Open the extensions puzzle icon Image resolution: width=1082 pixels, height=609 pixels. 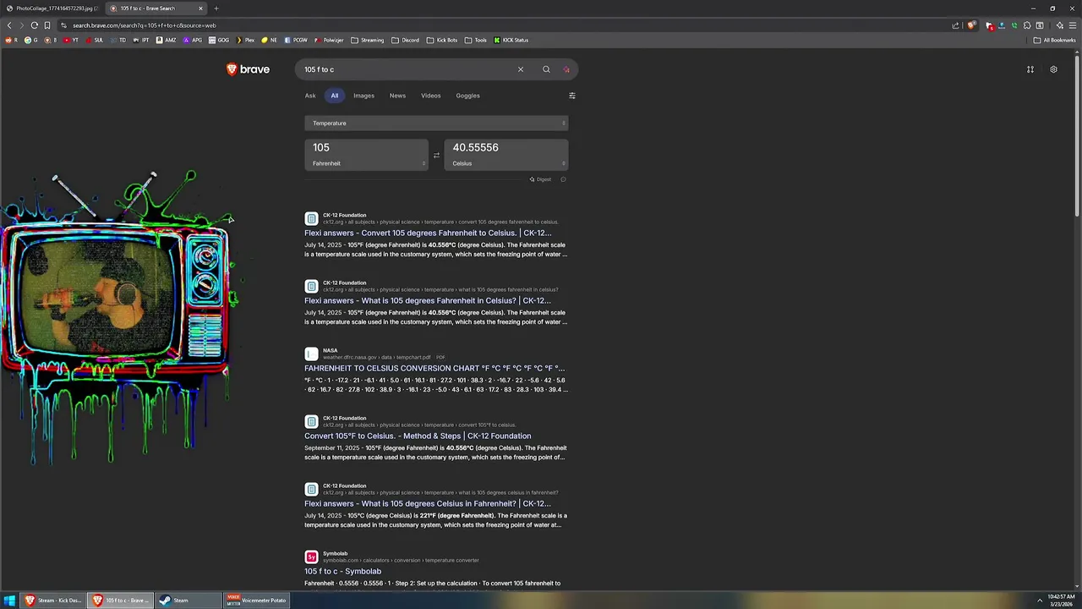pyautogui.click(x=1027, y=25)
